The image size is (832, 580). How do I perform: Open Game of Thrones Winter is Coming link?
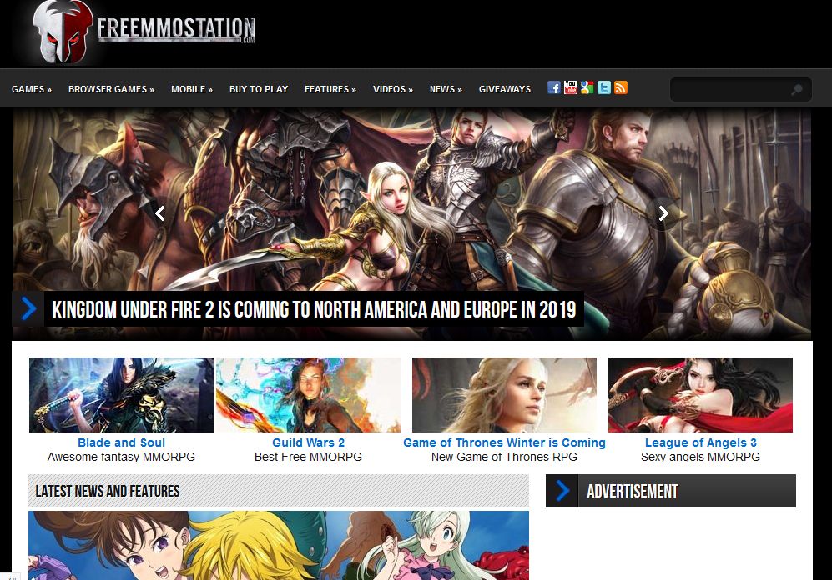pos(504,442)
